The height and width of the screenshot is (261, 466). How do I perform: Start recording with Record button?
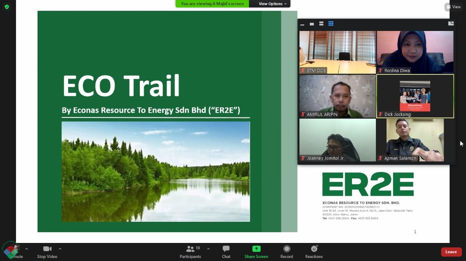pos(287,252)
